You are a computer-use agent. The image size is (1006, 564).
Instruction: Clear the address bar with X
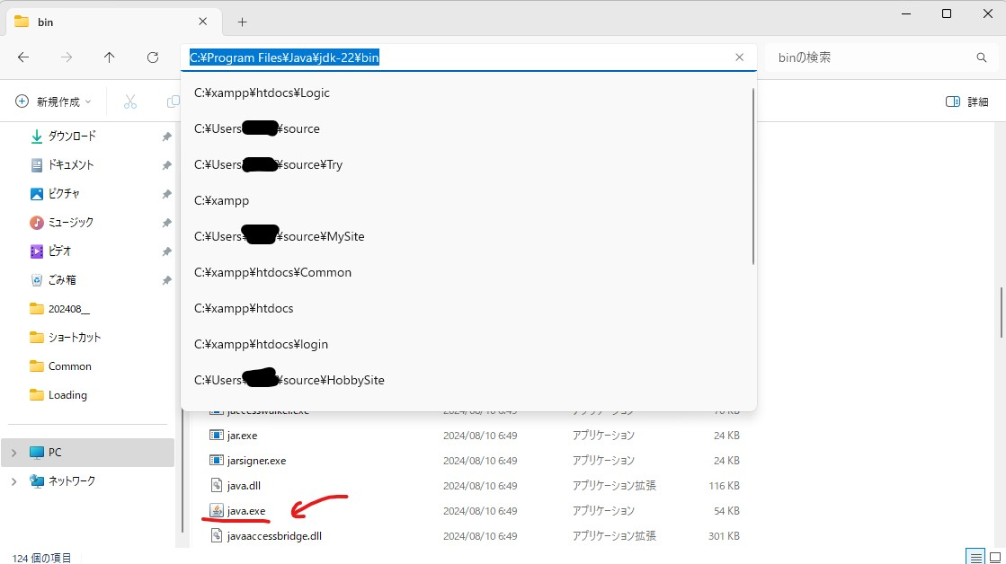pyautogui.click(x=739, y=57)
